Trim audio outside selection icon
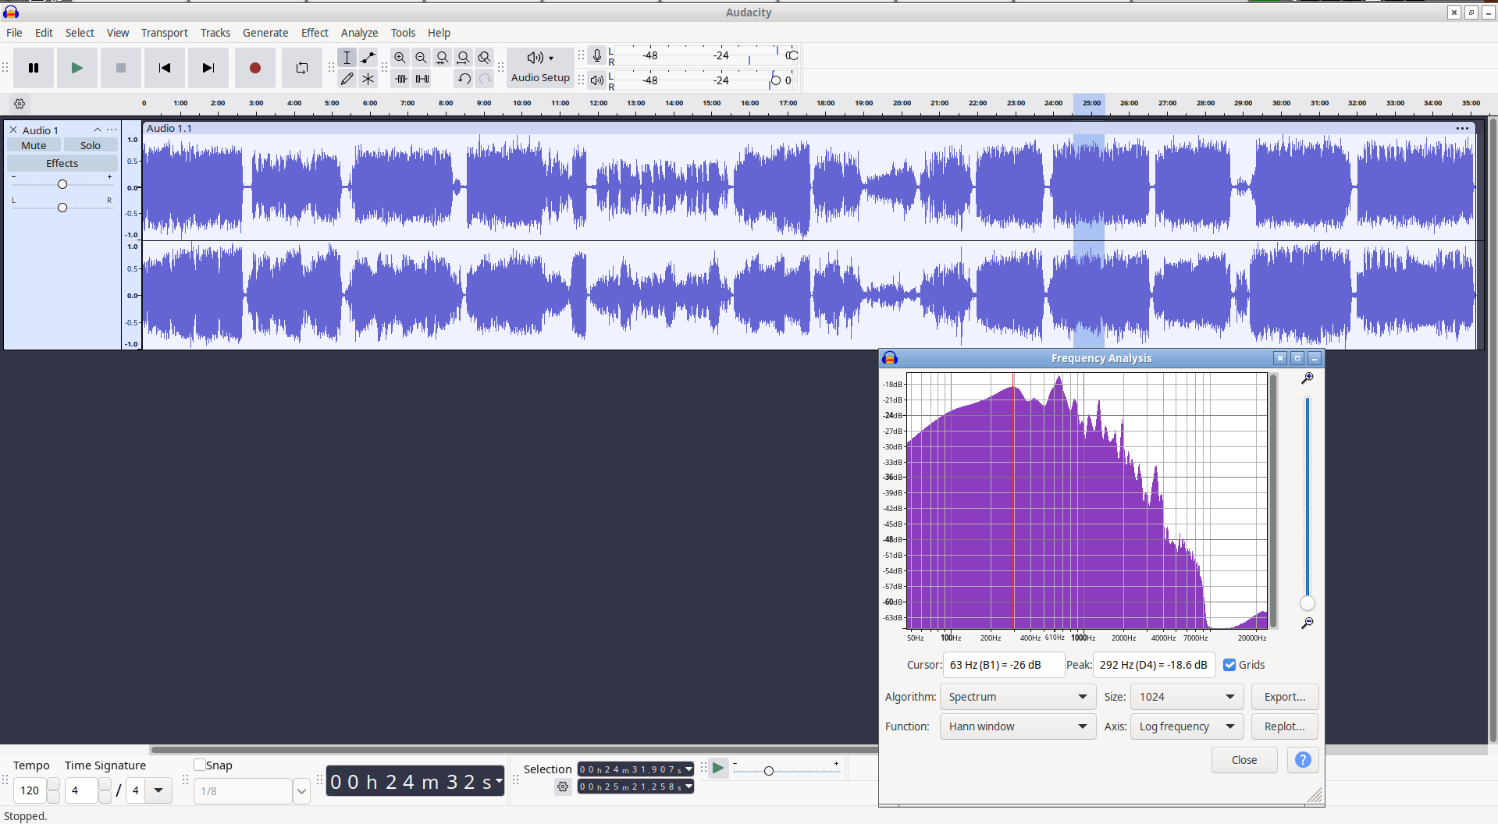The height and width of the screenshot is (824, 1498). tap(400, 79)
